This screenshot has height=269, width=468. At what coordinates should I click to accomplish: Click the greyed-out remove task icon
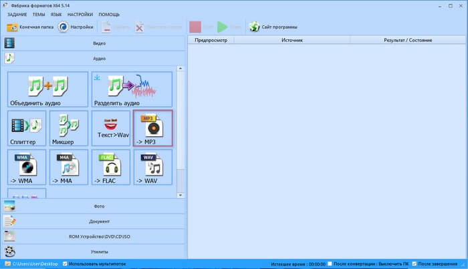click(x=106, y=27)
